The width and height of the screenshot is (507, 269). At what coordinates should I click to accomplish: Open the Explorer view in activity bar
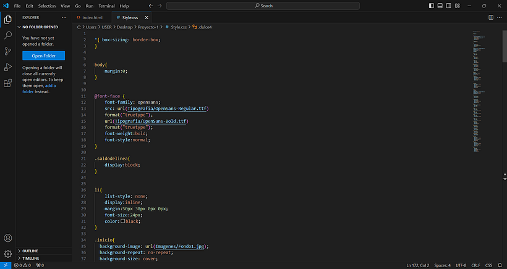tap(8, 19)
